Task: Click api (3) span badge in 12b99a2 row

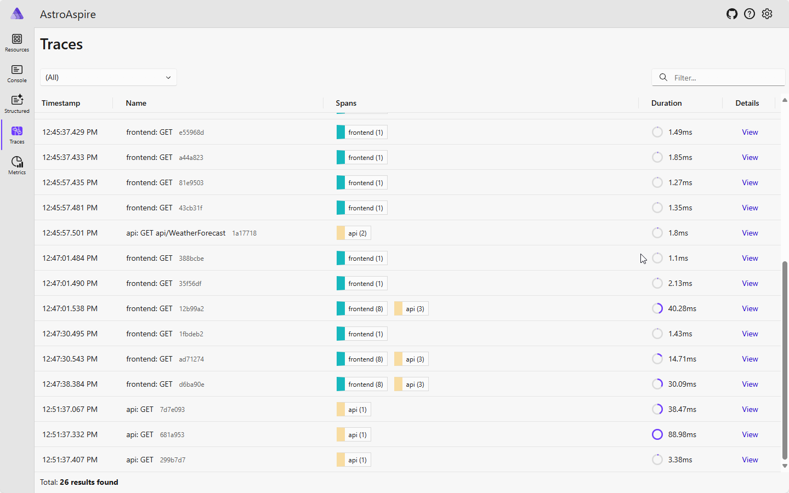Action: 411,308
